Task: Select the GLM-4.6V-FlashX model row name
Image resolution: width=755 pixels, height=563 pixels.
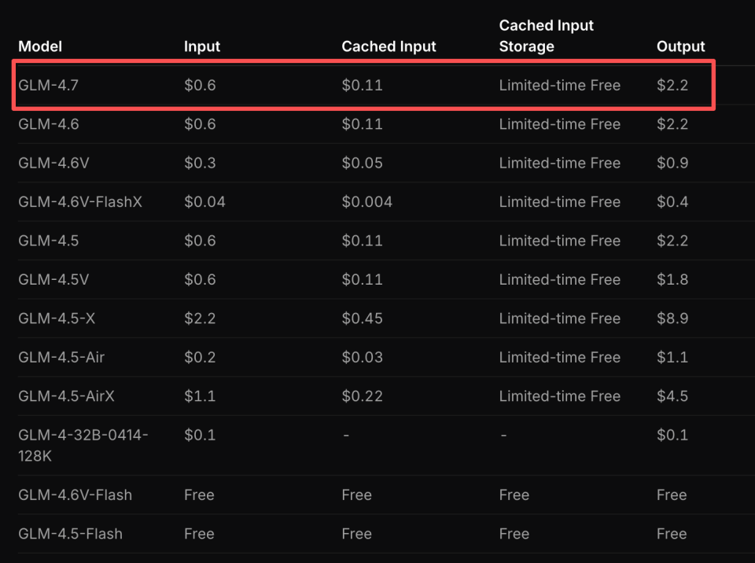Action: click(x=80, y=202)
